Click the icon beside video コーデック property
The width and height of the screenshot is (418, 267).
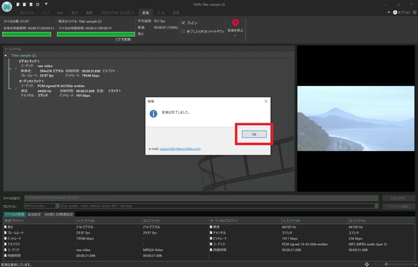tap(5, 250)
